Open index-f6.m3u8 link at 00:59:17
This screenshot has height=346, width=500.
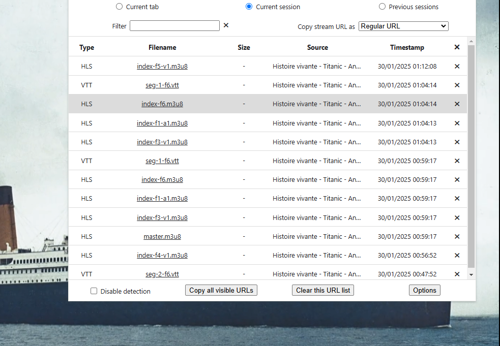(x=162, y=179)
